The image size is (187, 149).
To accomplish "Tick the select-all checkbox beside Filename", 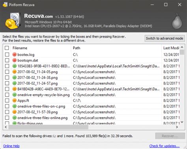I will [x=7, y=48].
